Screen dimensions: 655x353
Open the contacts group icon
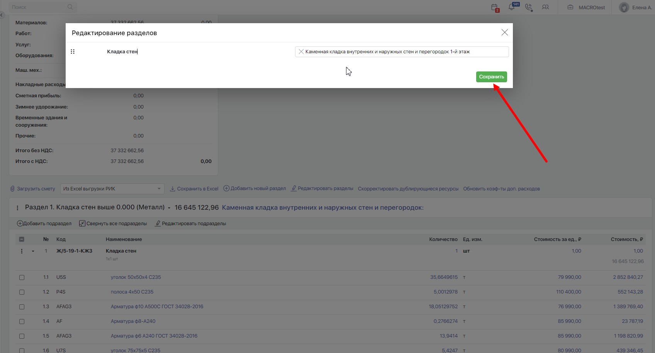[x=545, y=7]
